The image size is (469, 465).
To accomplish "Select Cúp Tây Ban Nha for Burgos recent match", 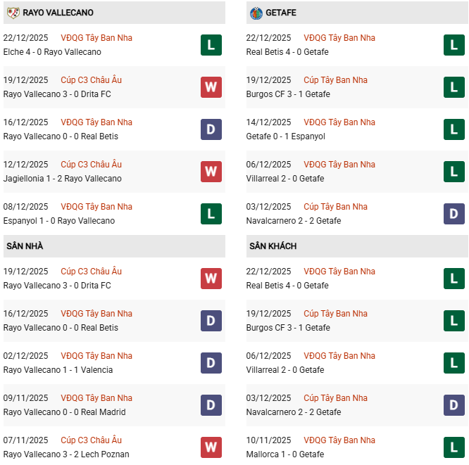I will pyautogui.click(x=335, y=80).
